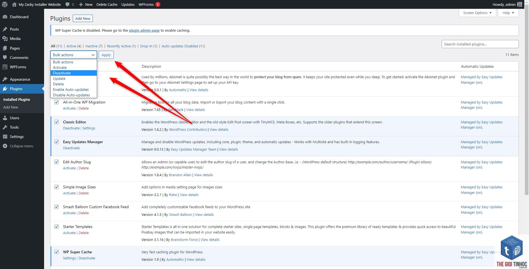Click the Tools wrench icon
This screenshot has height=269, width=529.
click(x=5, y=127)
